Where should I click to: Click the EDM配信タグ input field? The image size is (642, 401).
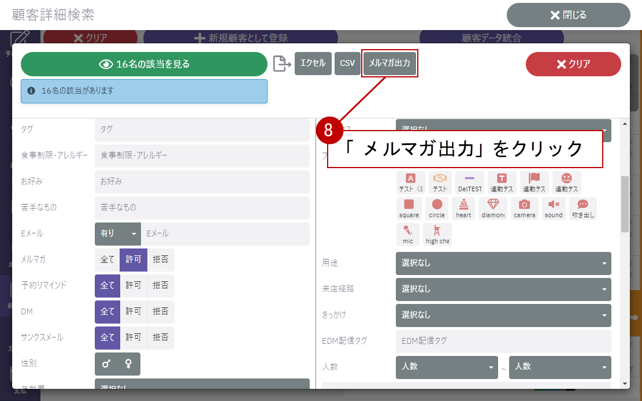coord(503,341)
